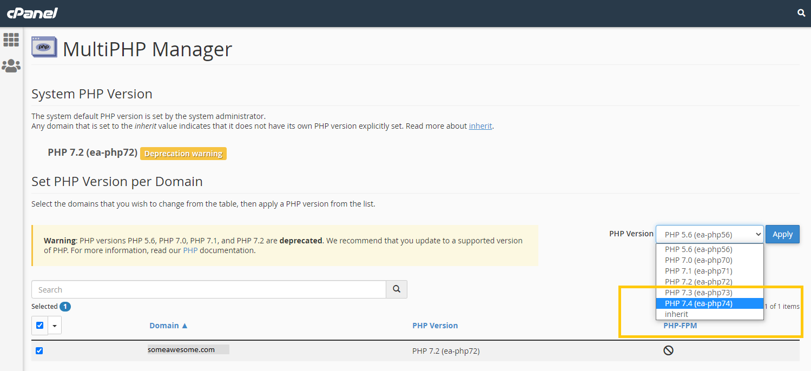Toggle the select-all domains checkbox

point(39,326)
